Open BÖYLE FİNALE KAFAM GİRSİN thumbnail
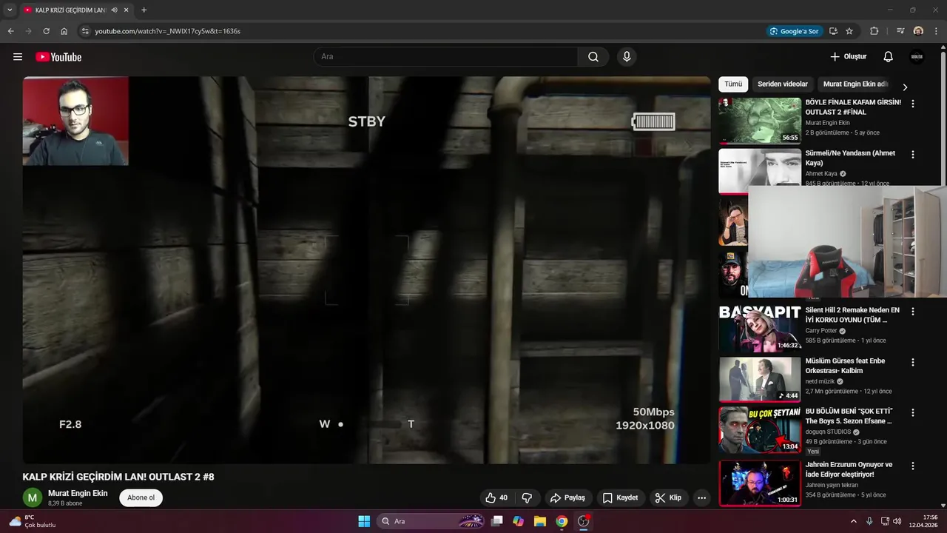Viewport: 947px width, 533px height. 760,121
